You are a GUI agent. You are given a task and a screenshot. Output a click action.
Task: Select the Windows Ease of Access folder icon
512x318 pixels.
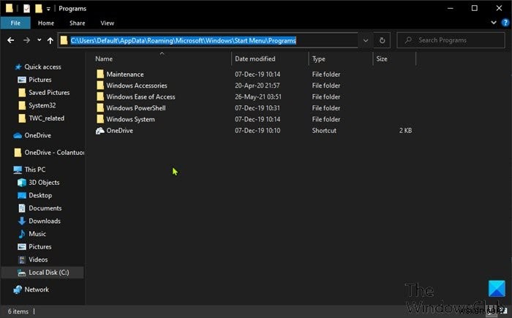(100, 96)
